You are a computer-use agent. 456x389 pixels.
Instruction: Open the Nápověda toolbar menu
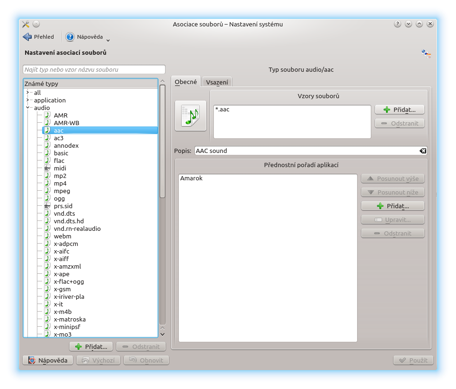click(x=84, y=37)
